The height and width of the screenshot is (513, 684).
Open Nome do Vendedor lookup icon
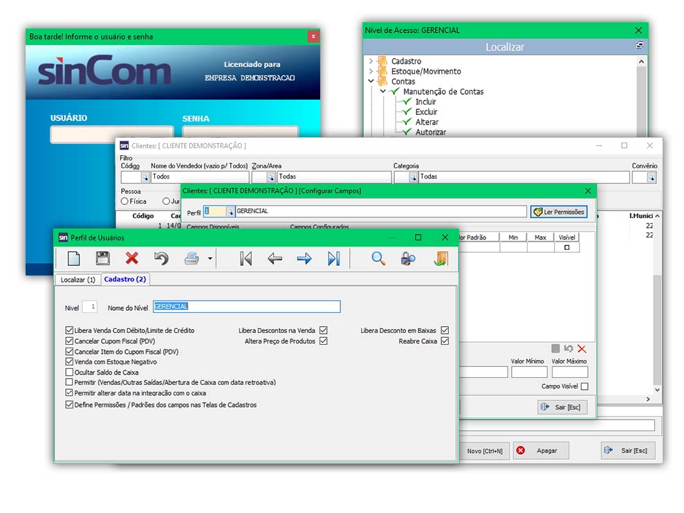145,177
